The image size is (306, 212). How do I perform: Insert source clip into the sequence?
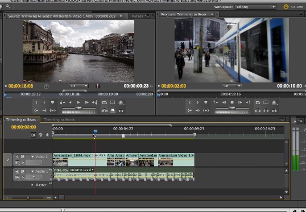coord(105,110)
